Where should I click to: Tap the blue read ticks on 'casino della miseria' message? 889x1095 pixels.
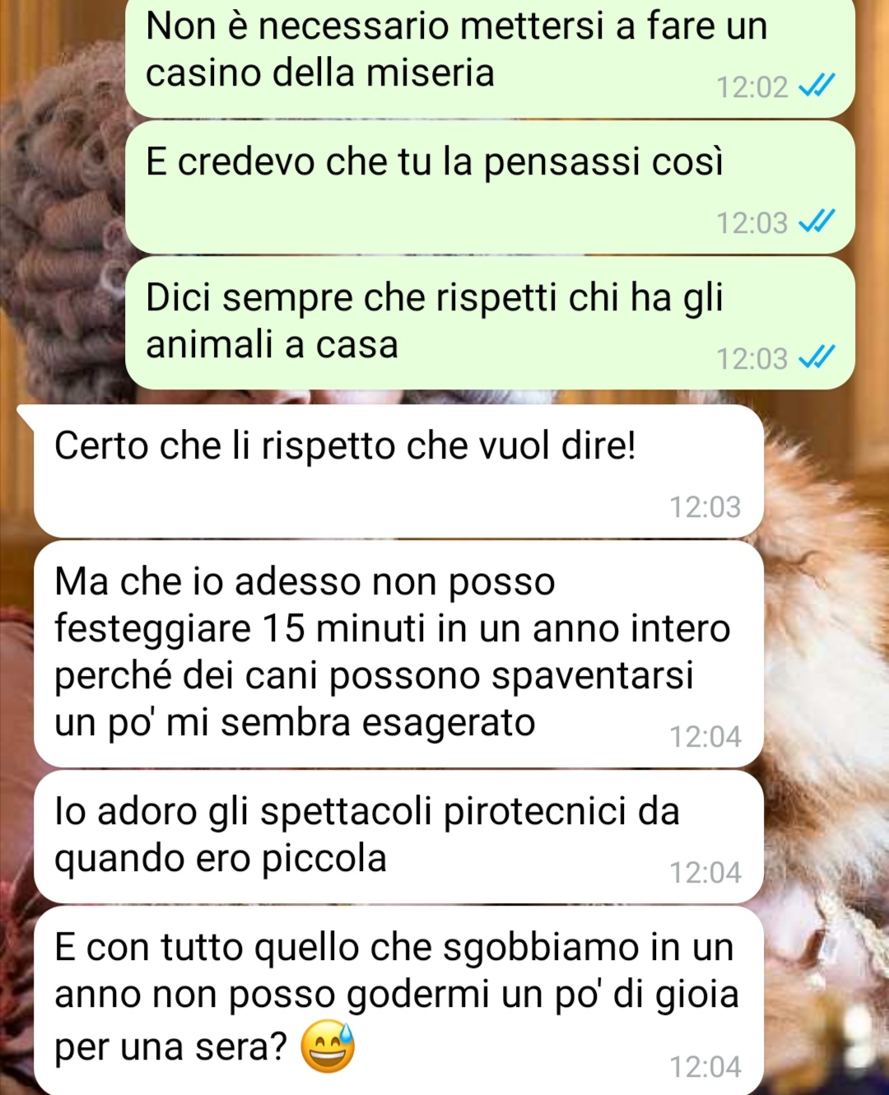817,86
